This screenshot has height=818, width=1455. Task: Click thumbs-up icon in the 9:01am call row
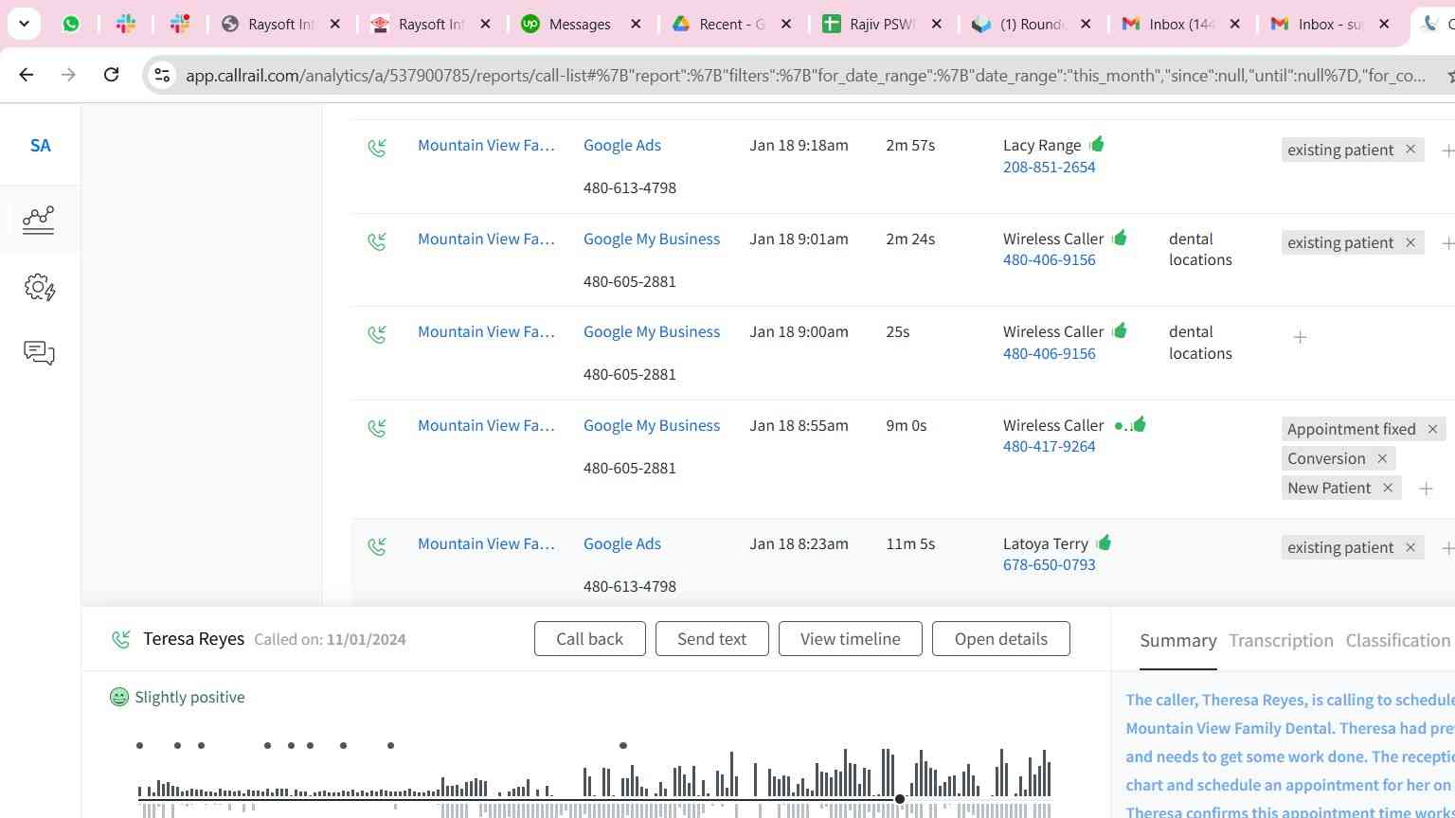pos(1120,238)
